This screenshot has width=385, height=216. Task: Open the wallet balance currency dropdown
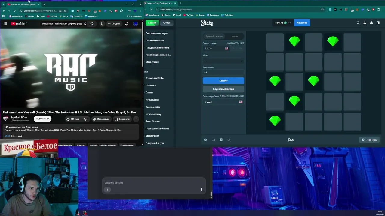283,23
